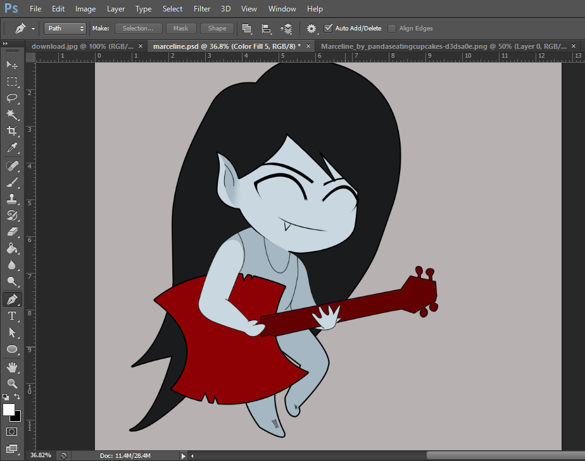The height and width of the screenshot is (461, 585).
Task: Select the Rectangular Marquee tool
Action: (12, 82)
